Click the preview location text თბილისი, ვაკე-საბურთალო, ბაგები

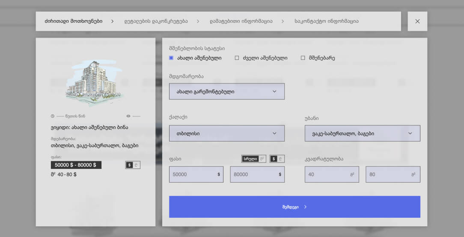[95, 145]
